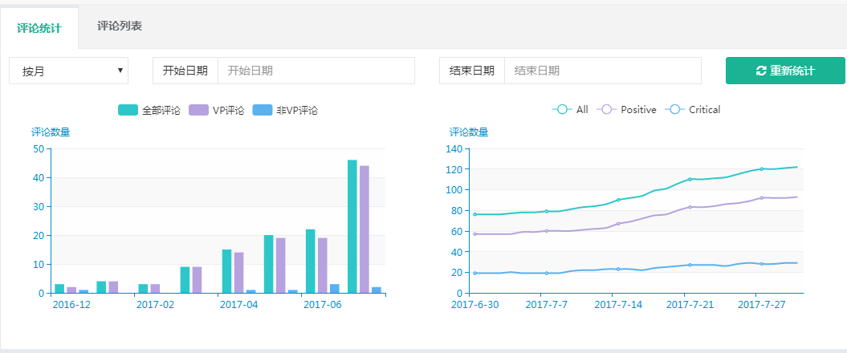This screenshot has height=353, width=847.
Task: Click the 2017-7-27 axis label
Action: pyautogui.click(x=762, y=304)
